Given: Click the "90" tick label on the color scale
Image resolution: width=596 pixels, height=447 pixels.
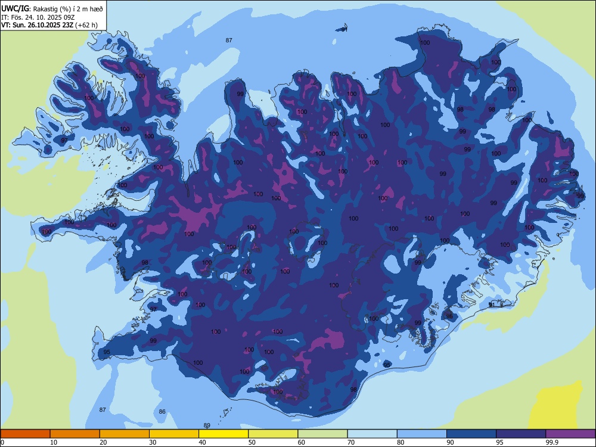Looking at the screenshot, I should pyautogui.click(x=450, y=442).
